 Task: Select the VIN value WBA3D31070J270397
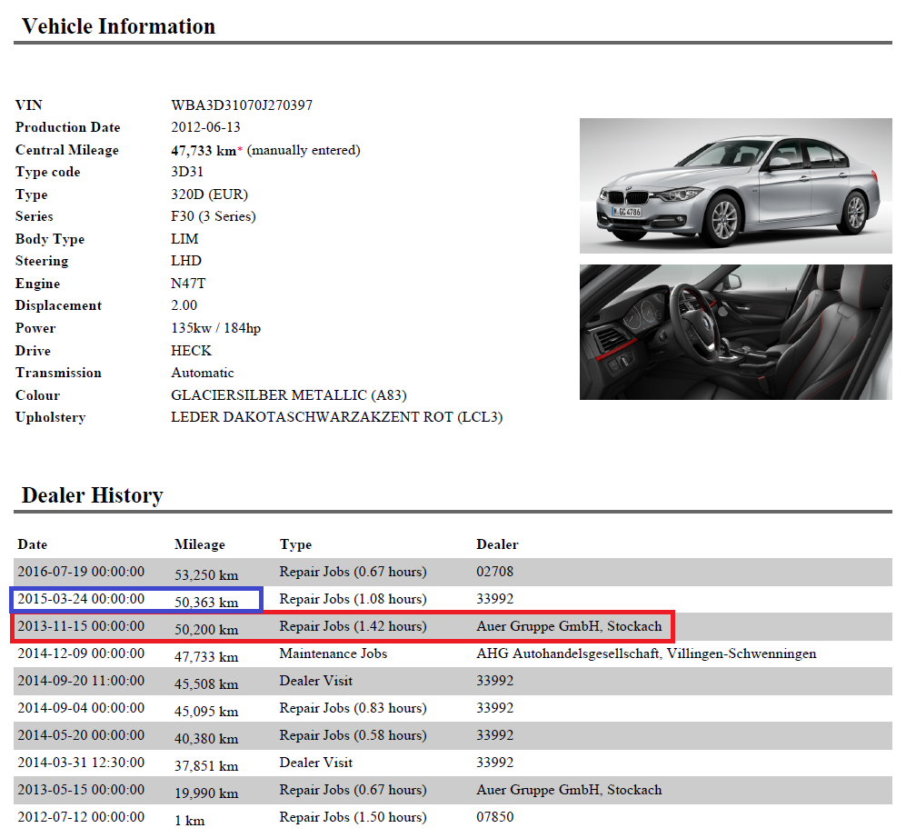click(242, 105)
